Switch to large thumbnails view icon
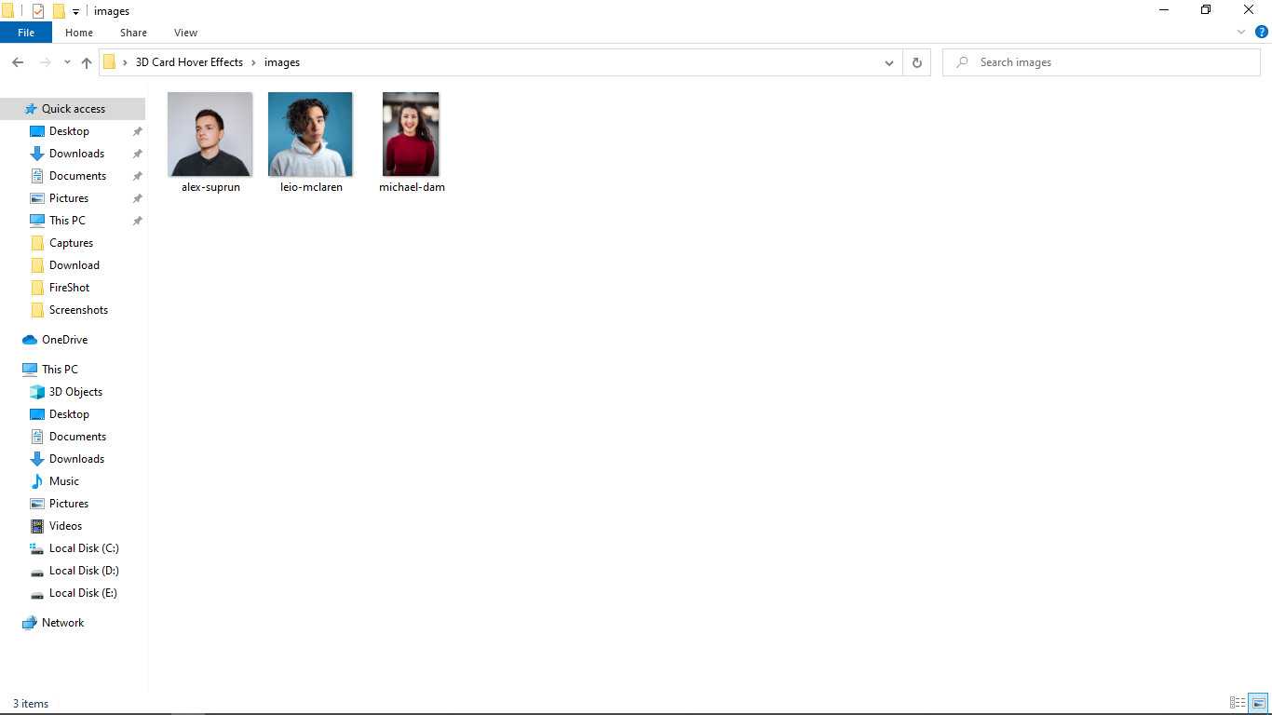Image resolution: width=1272 pixels, height=715 pixels. point(1258,703)
